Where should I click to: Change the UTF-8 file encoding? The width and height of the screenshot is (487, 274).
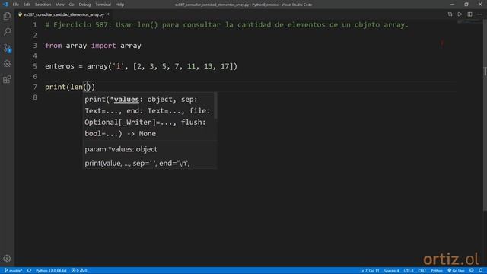coord(409,271)
